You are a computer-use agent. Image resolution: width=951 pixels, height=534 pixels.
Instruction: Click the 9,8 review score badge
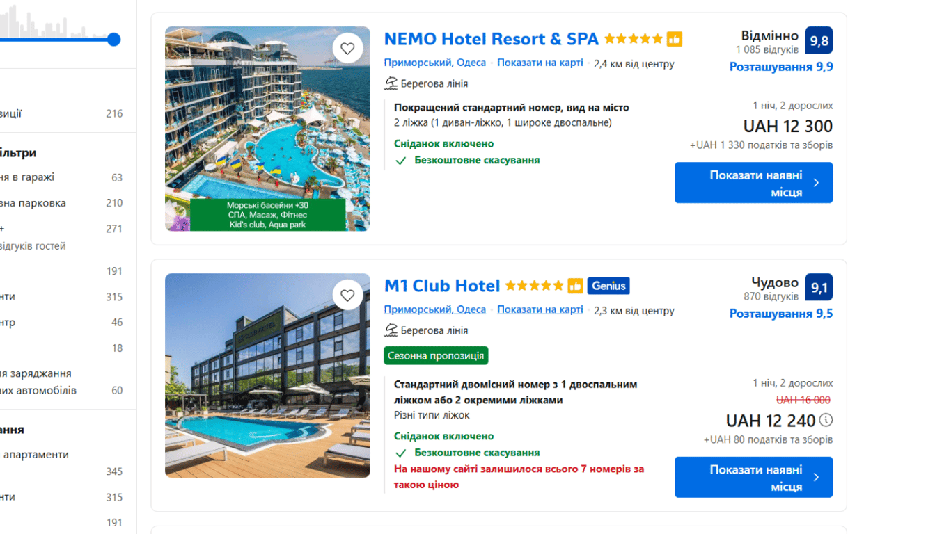[x=819, y=40]
